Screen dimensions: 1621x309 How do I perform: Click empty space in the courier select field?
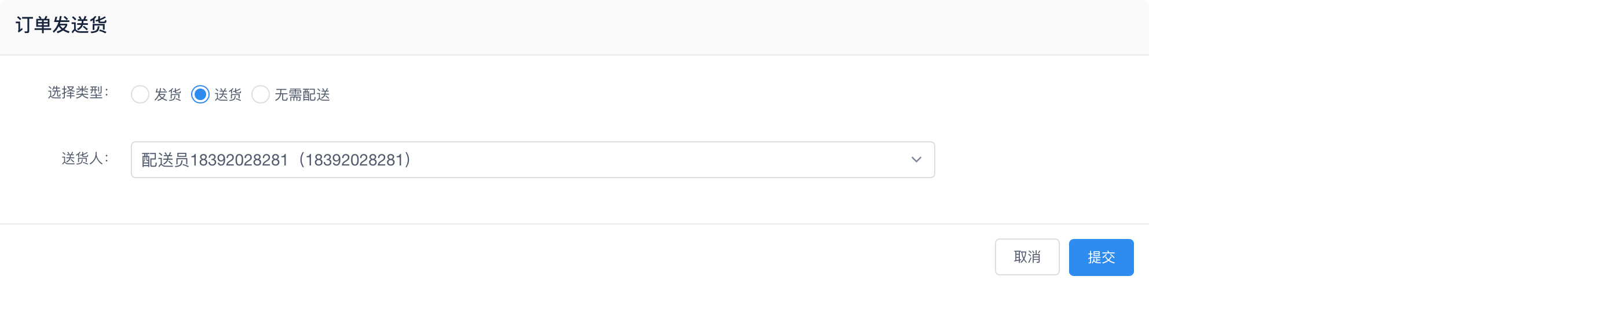click(661, 160)
